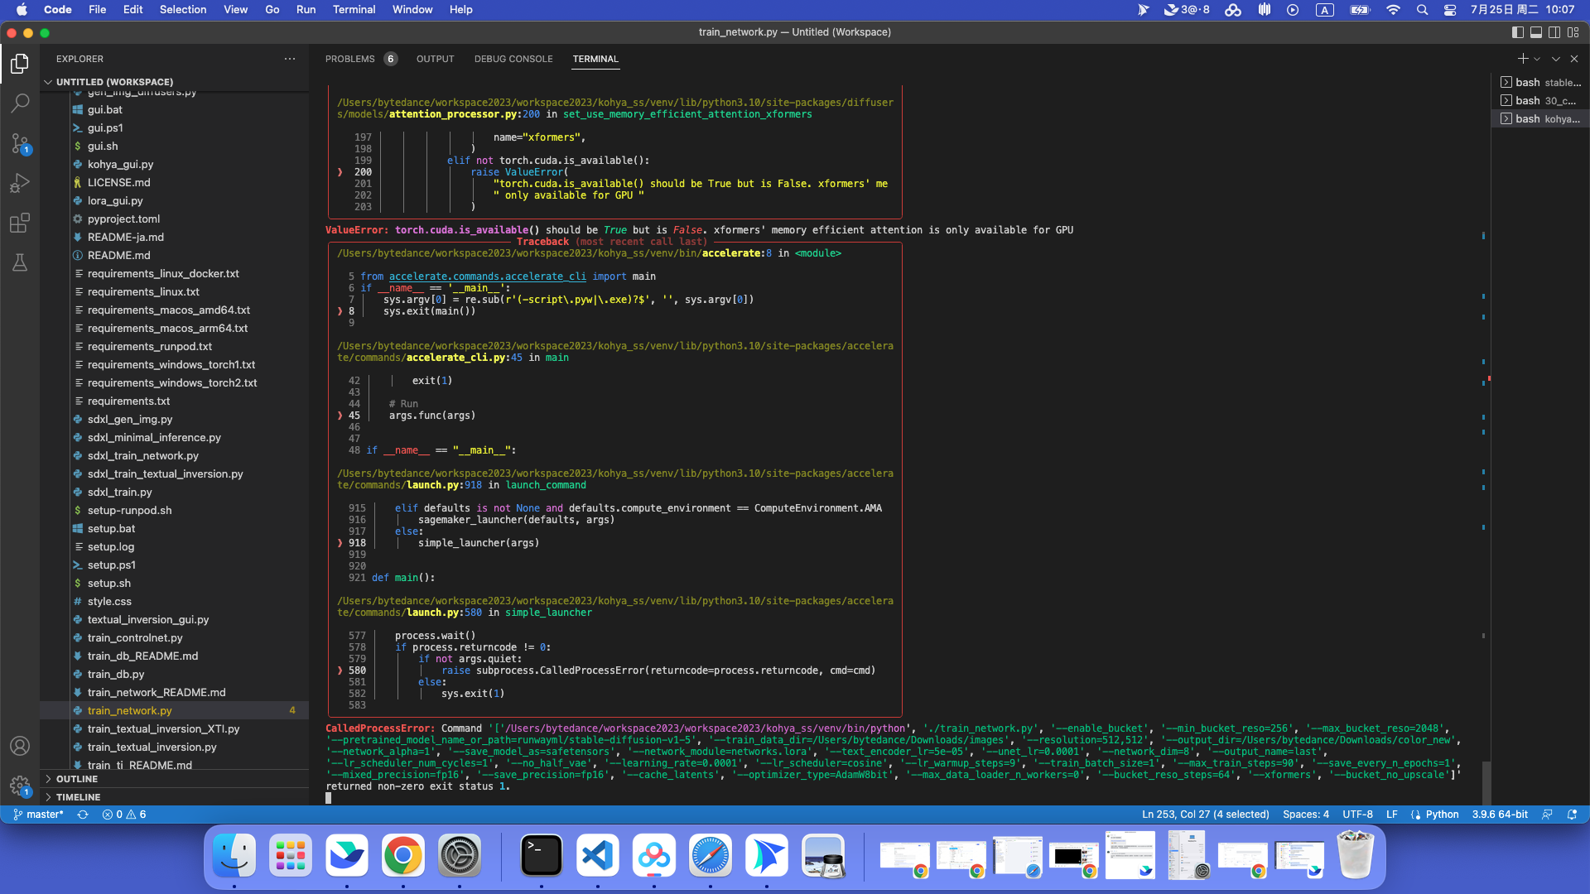Toggle the panel layout visibility
This screenshot has width=1590, height=894.
[1536, 32]
